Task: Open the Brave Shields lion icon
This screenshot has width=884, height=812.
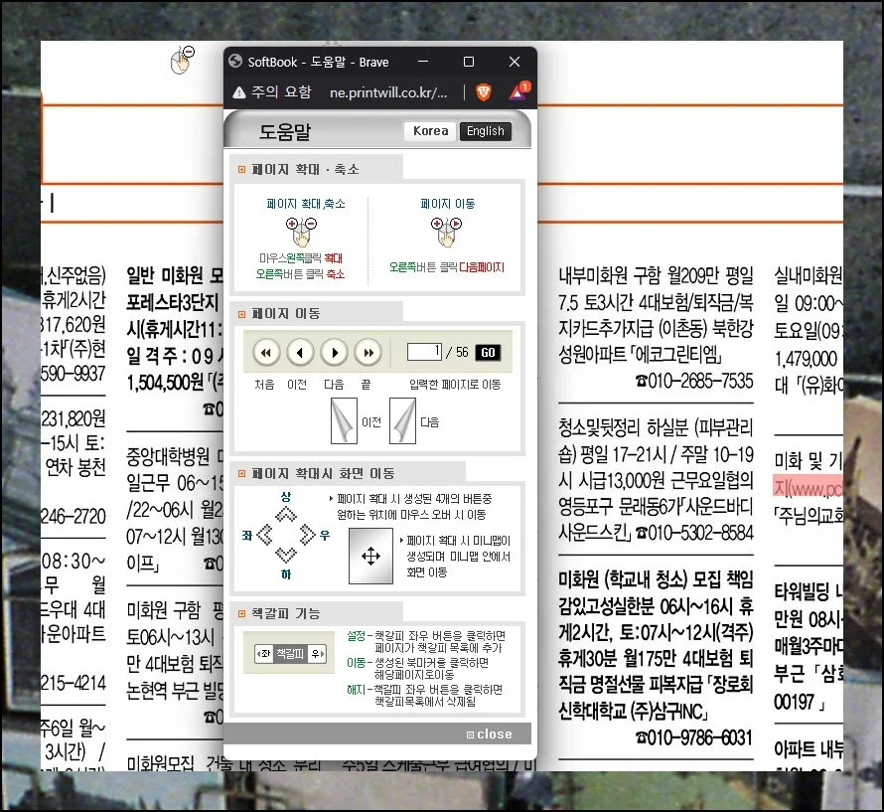Action: (x=483, y=92)
